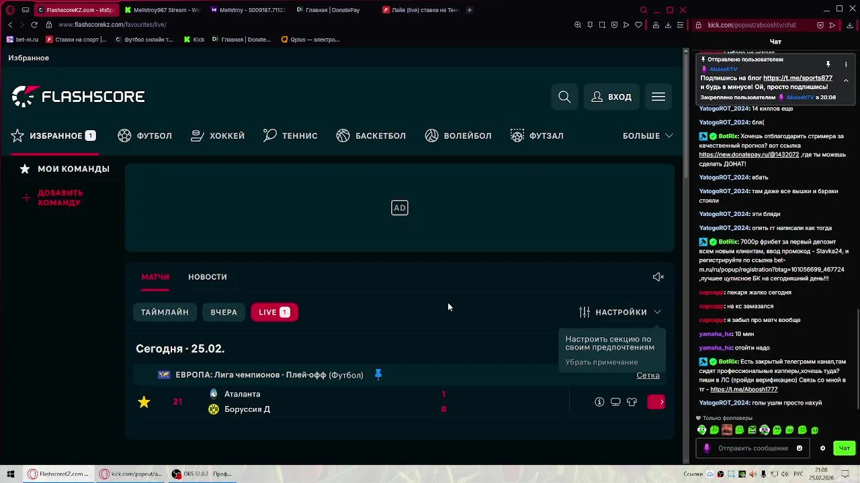
Task: Click the РУС language indicator in tray
Action: pyautogui.click(x=798, y=474)
